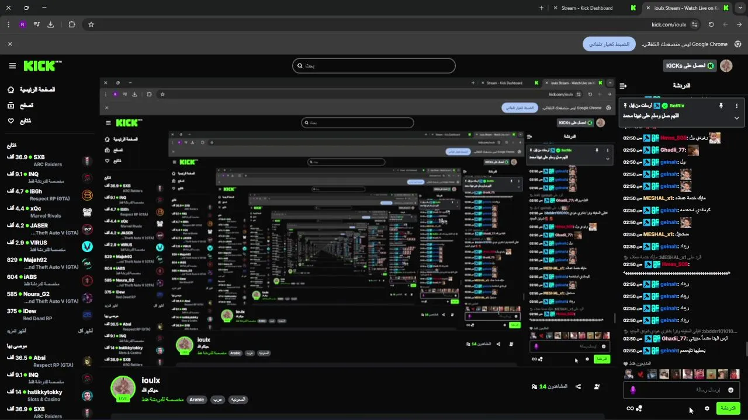Reload the page in Chrome
748x420 pixels.
coord(711,24)
